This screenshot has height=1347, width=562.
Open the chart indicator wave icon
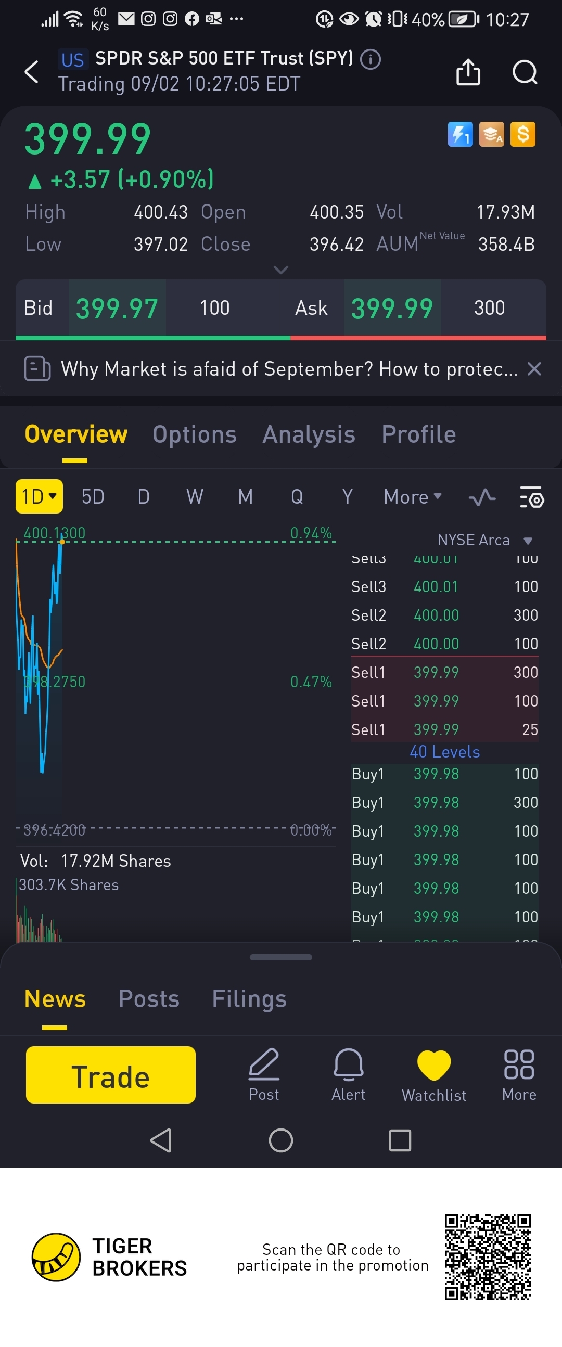[482, 497]
